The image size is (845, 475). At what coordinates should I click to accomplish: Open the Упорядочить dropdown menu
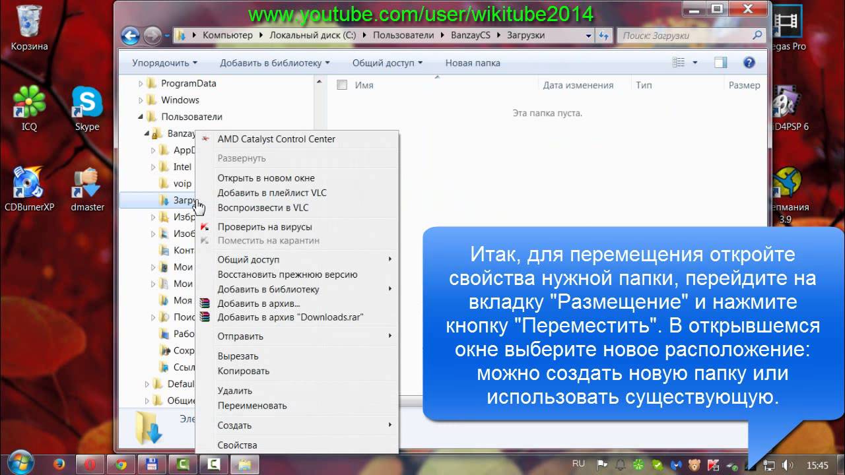pos(165,63)
